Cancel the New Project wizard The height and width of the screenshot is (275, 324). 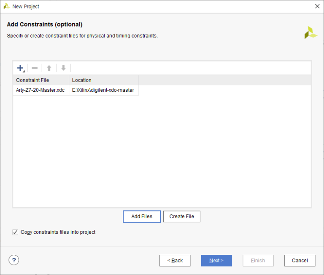coord(300,261)
